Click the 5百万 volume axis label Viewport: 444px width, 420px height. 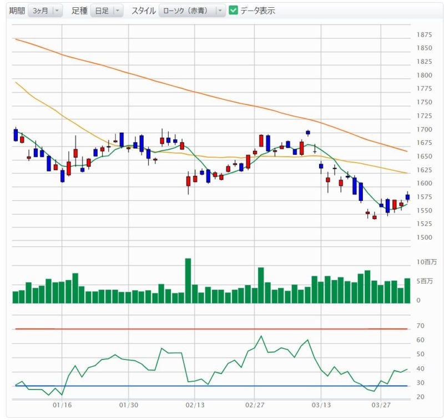pyautogui.click(x=425, y=281)
